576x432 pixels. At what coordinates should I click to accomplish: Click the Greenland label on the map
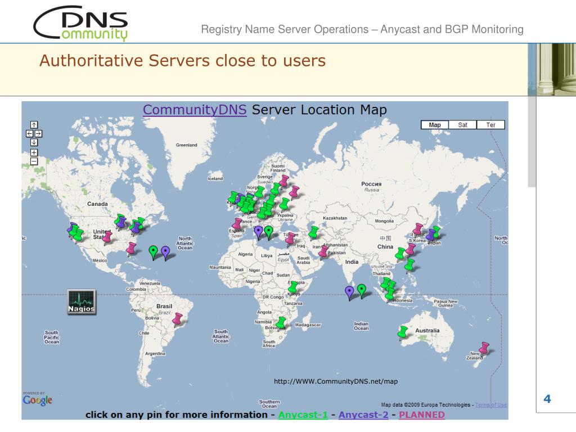tap(186, 145)
